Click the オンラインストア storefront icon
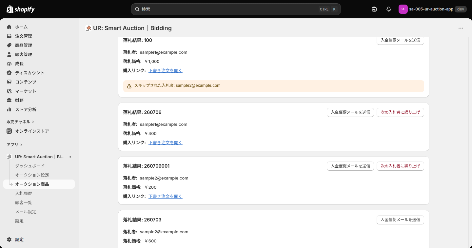 tap(9, 131)
